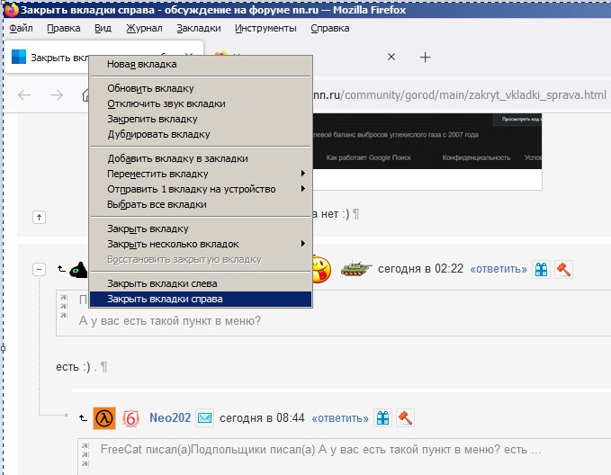This screenshot has height=475, width=611.
Task: Choose Закрыть вкладки слева
Action: click(x=201, y=283)
